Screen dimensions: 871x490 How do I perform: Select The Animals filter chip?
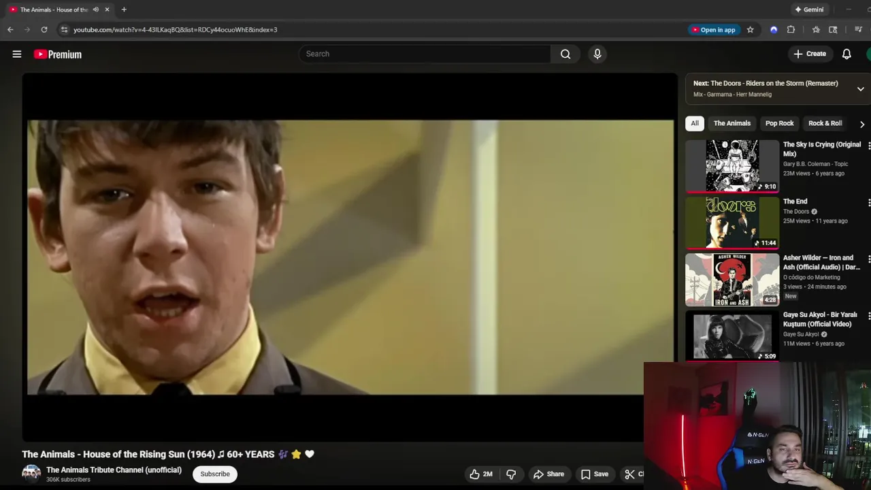pyautogui.click(x=732, y=123)
